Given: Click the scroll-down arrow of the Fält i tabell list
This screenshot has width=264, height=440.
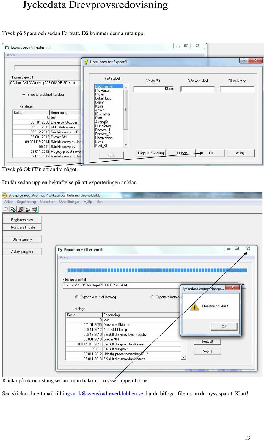Looking at the screenshot, I should pos(126,145).
